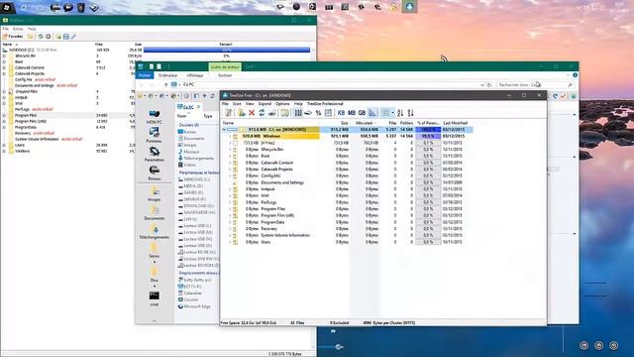Open TreeSize Professional menu
This screenshot has width=634, height=357.
(325, 103)
